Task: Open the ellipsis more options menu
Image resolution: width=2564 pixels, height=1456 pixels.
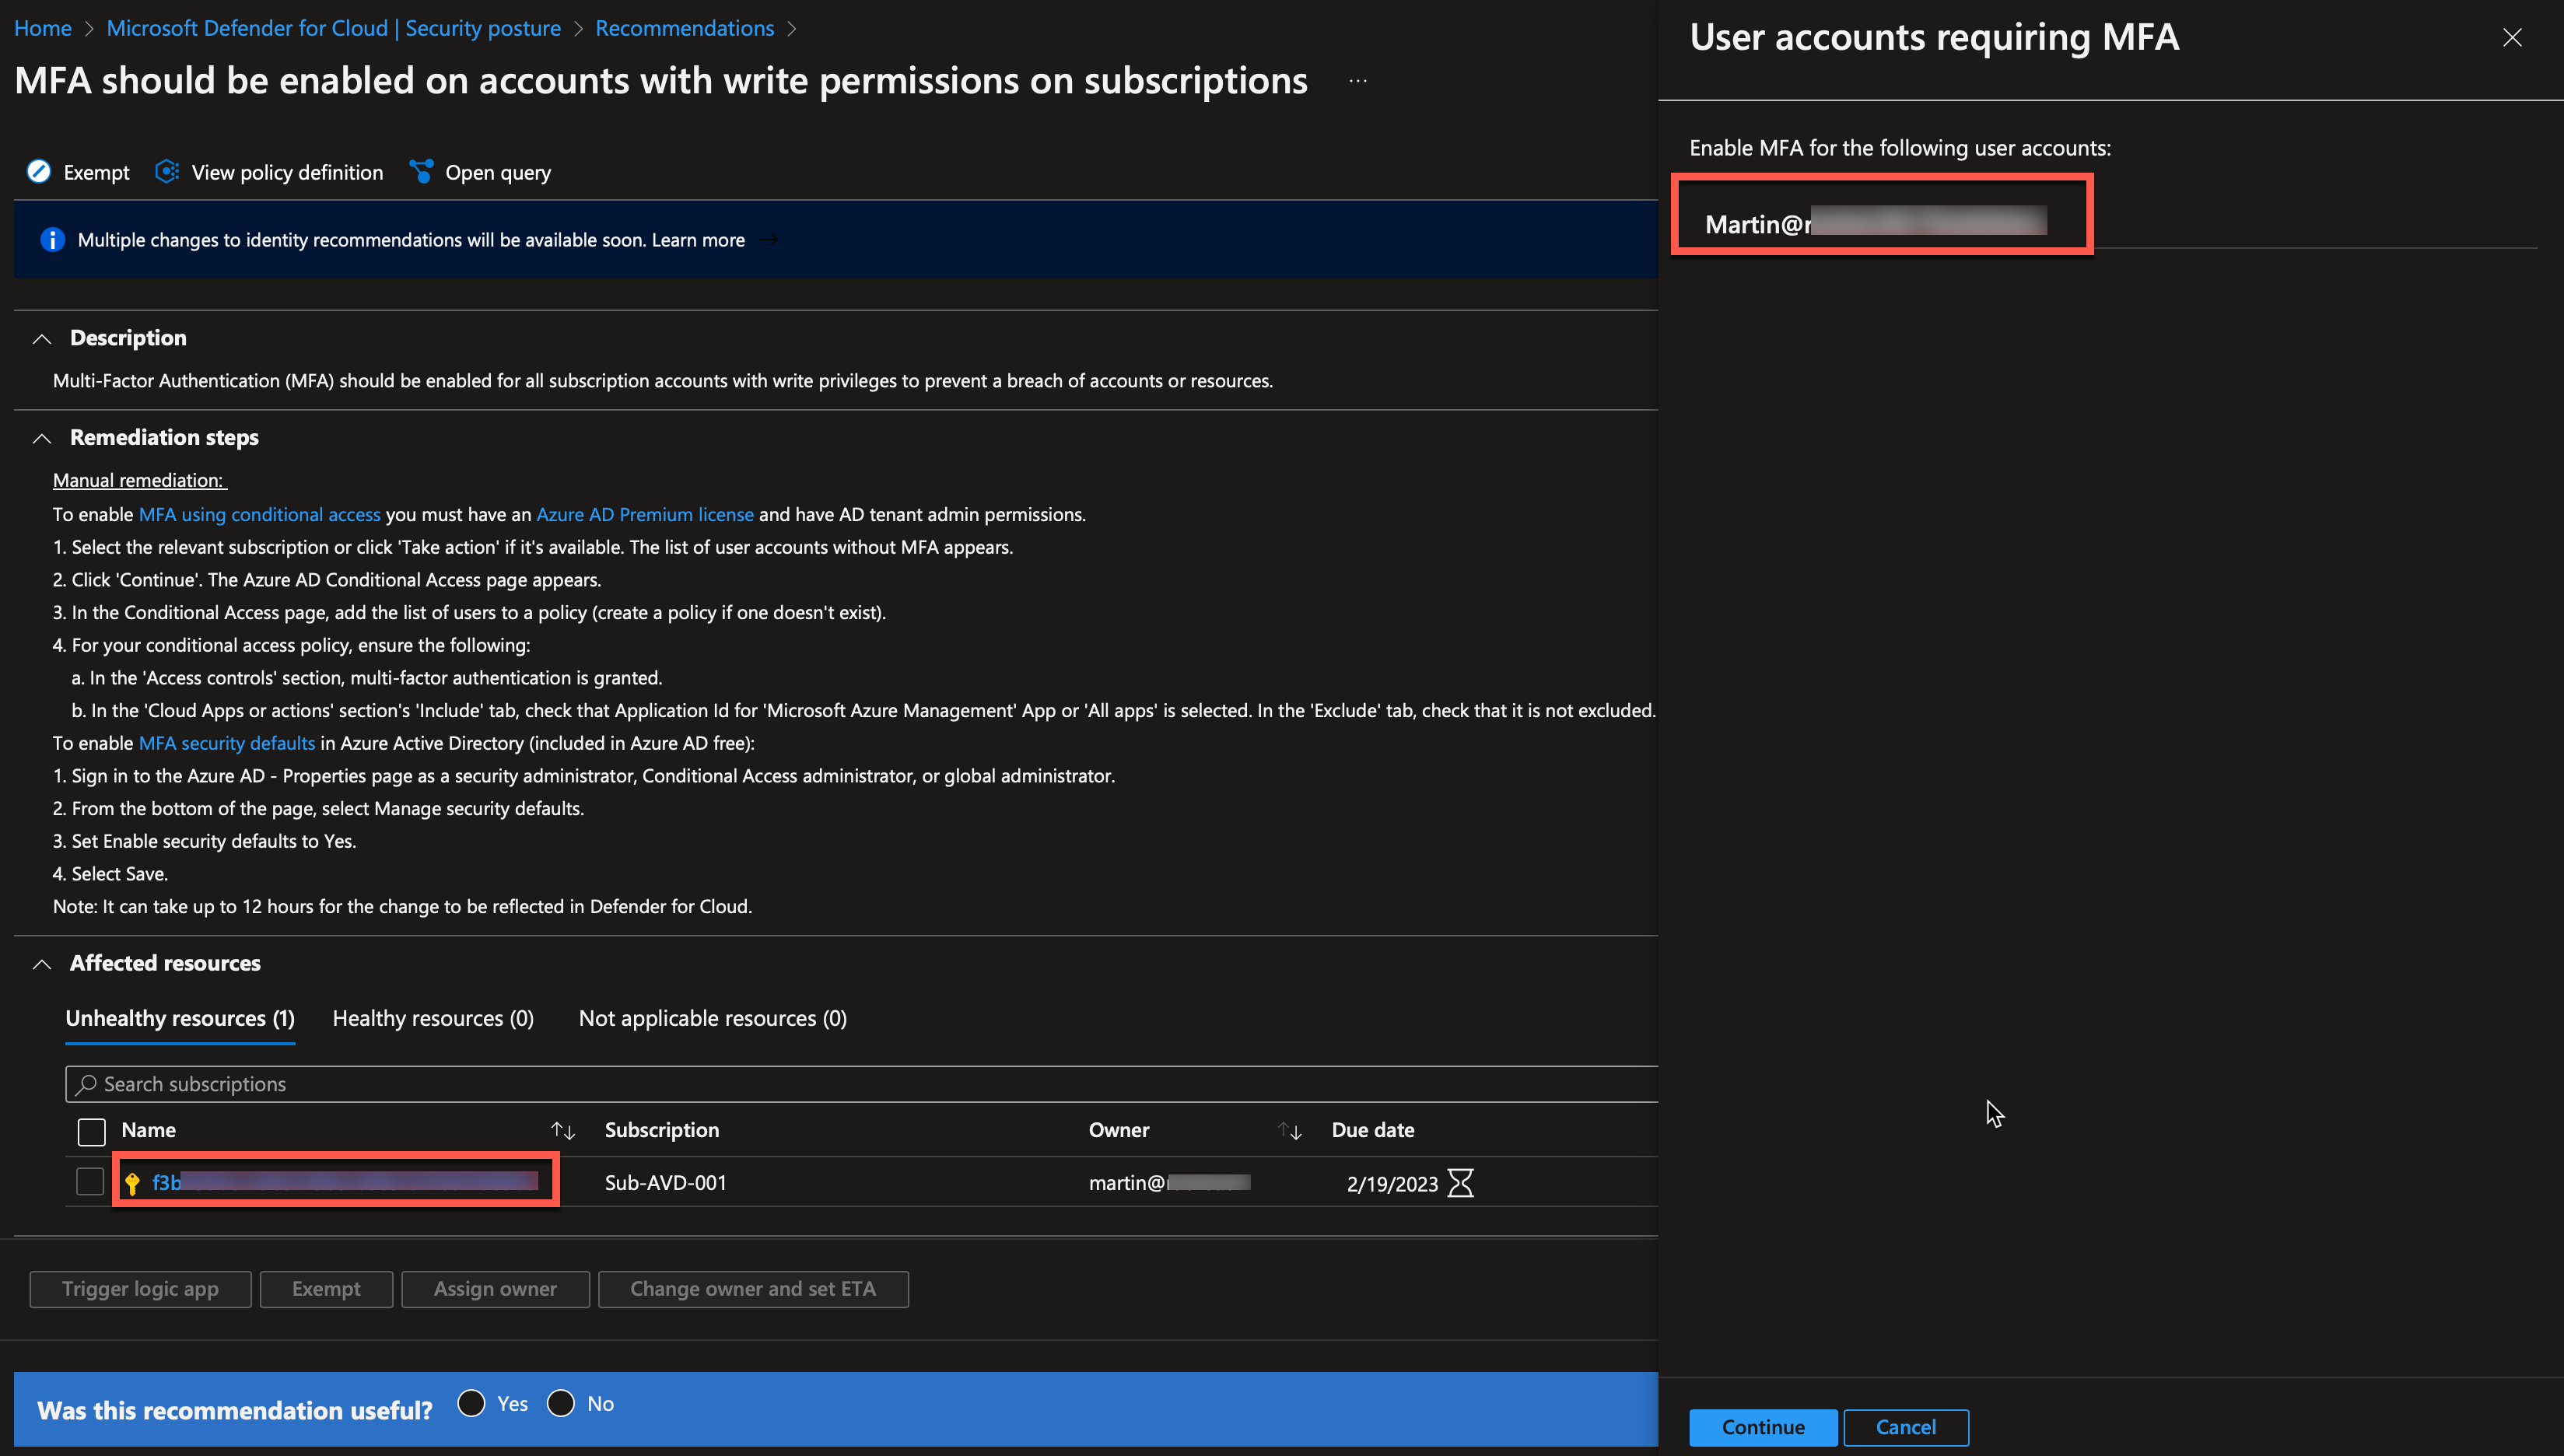Action: click(1358, 81)
